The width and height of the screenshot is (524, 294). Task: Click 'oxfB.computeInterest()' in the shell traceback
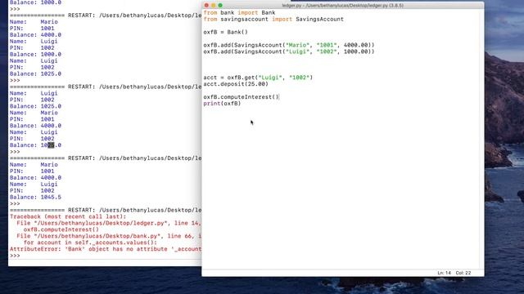61,229
